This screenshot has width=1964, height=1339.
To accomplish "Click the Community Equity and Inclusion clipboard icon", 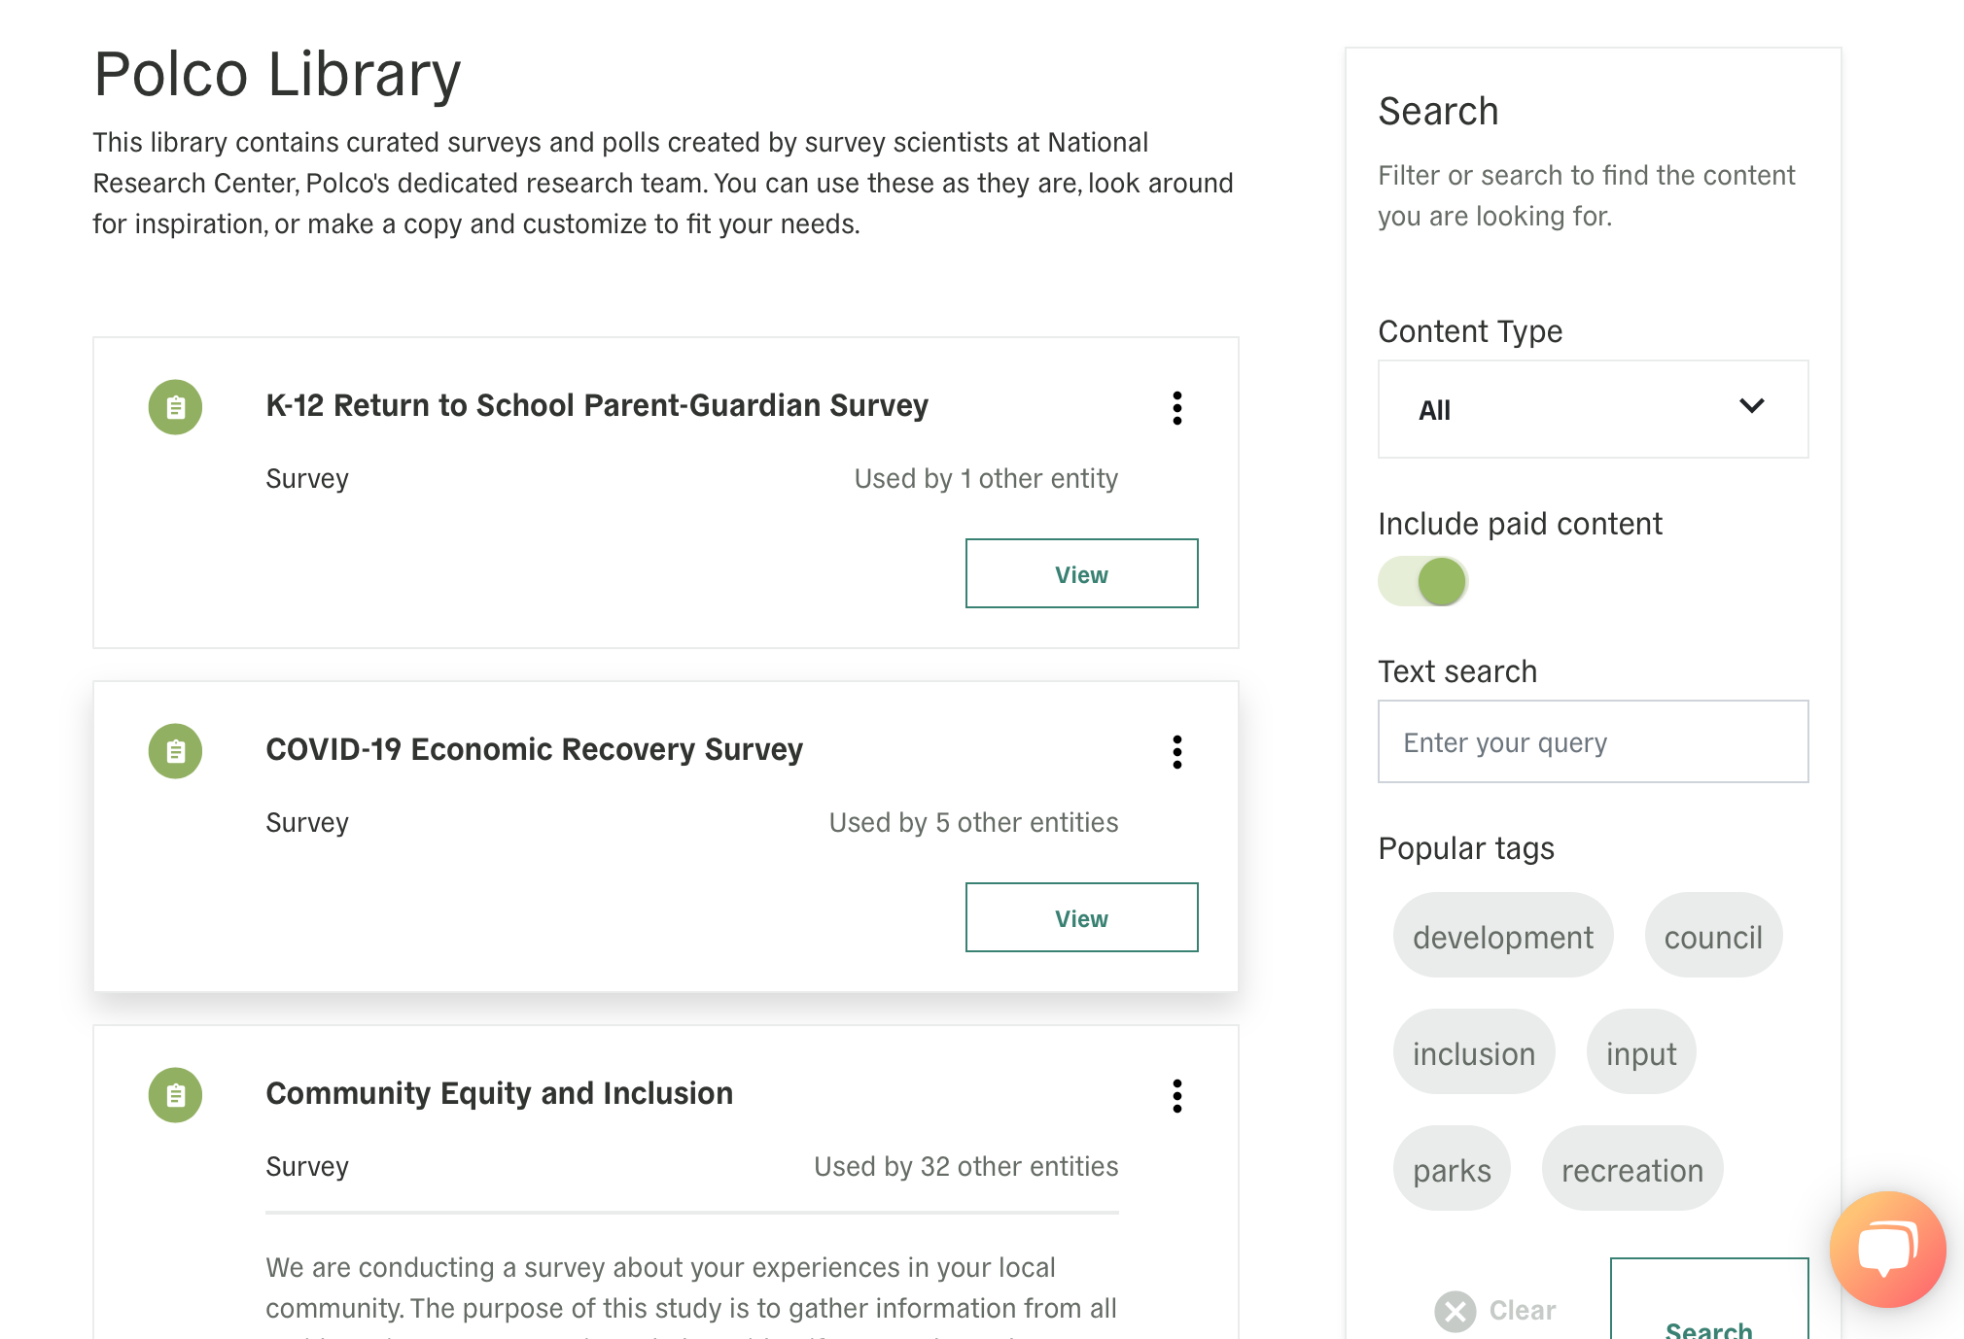I will click(x=175, y=1095).
